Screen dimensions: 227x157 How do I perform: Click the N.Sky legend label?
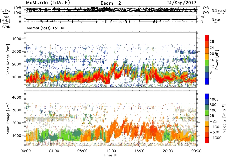click(5, 10)
